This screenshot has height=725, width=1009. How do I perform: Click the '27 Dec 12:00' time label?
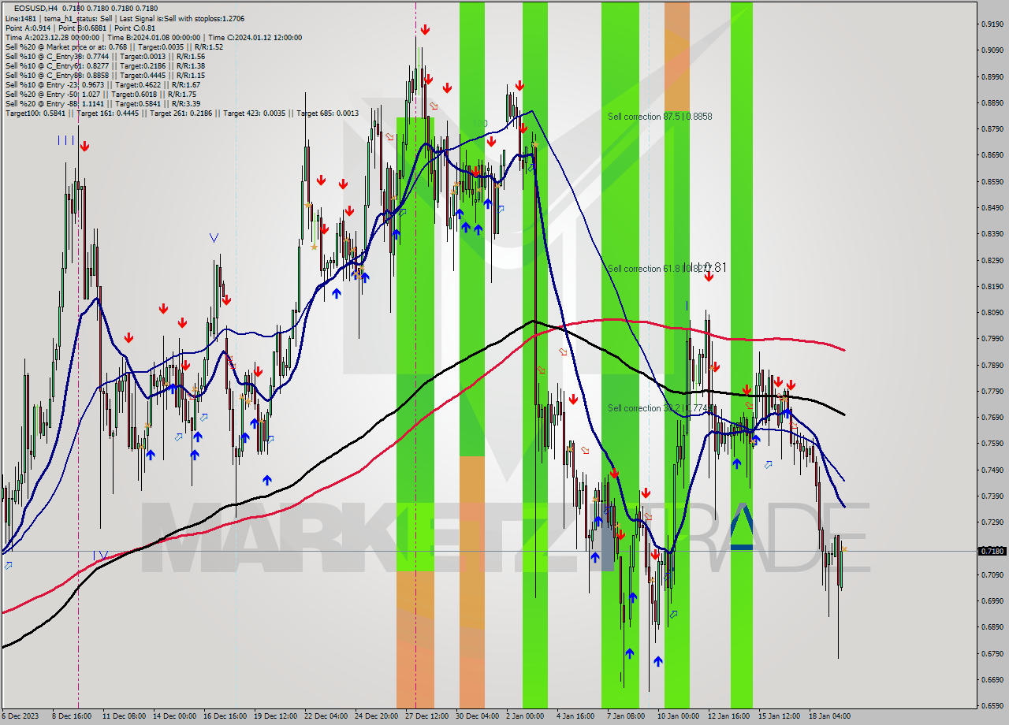[x=426, y=716]
